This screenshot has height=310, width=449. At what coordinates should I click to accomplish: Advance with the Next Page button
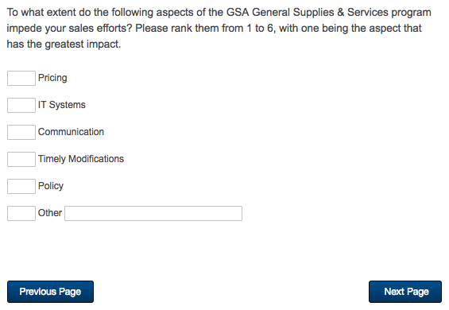tap(405, 292)
